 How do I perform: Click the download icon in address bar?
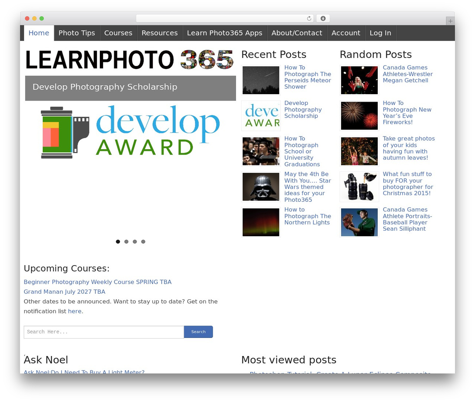[x=323, y=19]
